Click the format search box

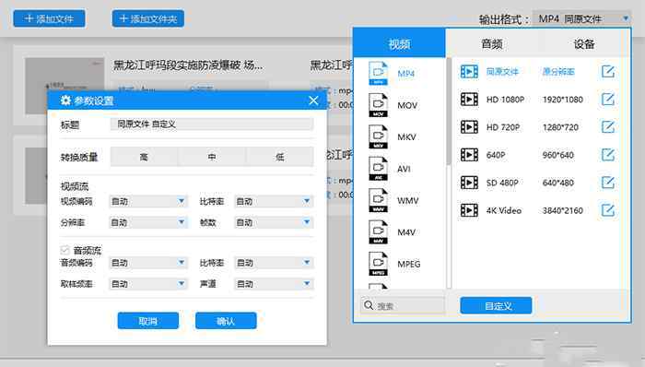403,306
